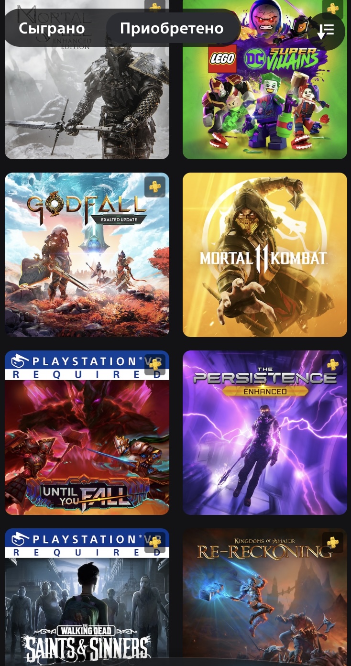The image size is (351, 666).
Task: Open the Godfall Exalted Update game tile
Action: (x=87, y=255)
